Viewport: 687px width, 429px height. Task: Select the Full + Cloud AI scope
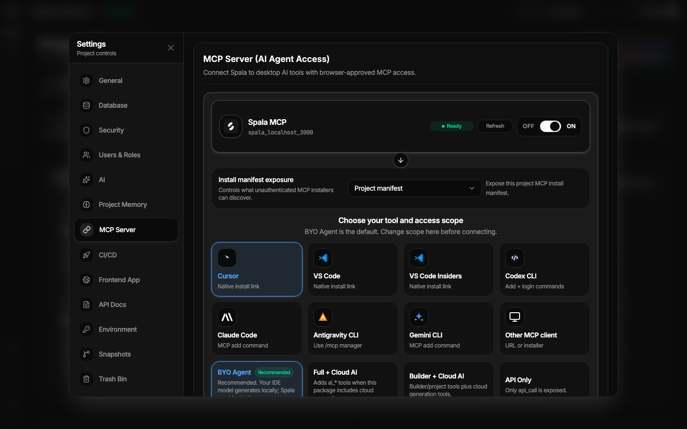(x=353, y=379)
